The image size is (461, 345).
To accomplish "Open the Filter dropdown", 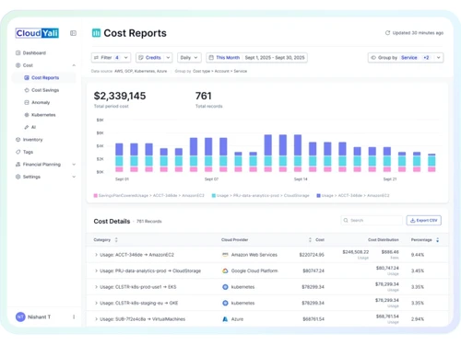I will coord(111,58).
